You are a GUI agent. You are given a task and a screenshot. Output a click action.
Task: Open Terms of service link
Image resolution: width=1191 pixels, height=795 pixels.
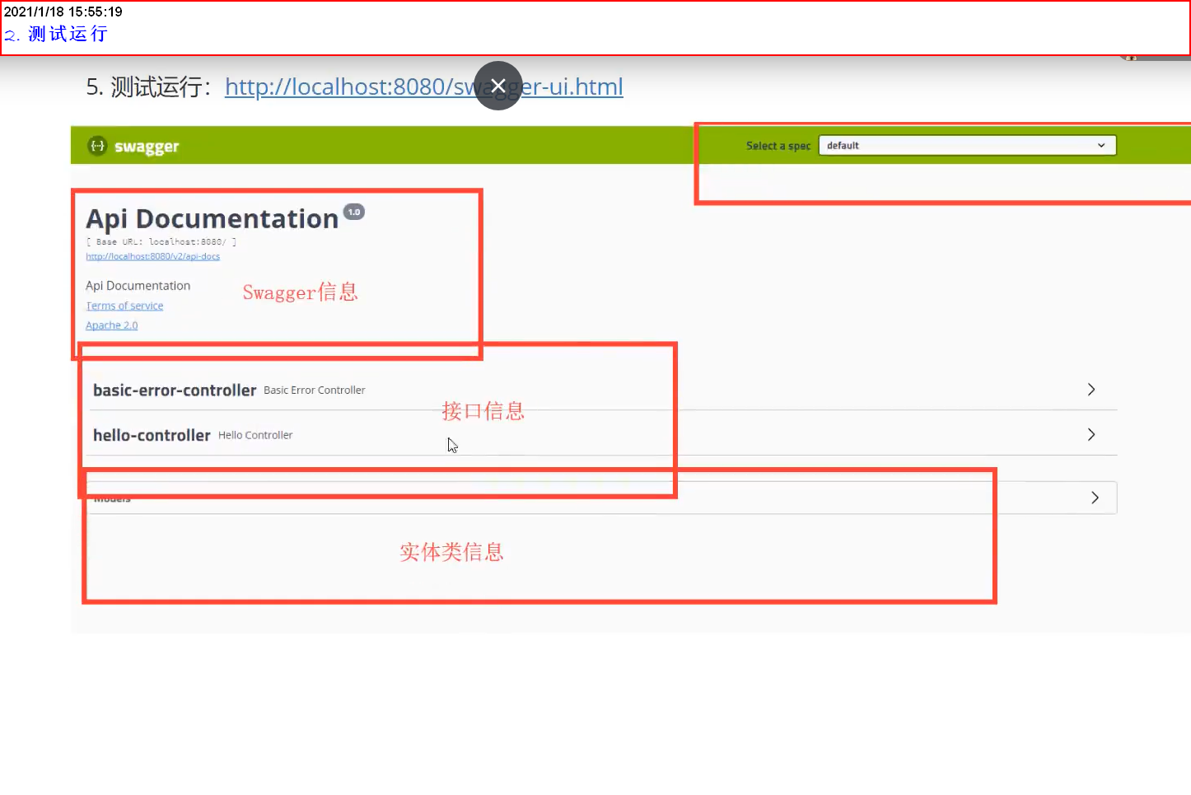(x=124, y=306)
